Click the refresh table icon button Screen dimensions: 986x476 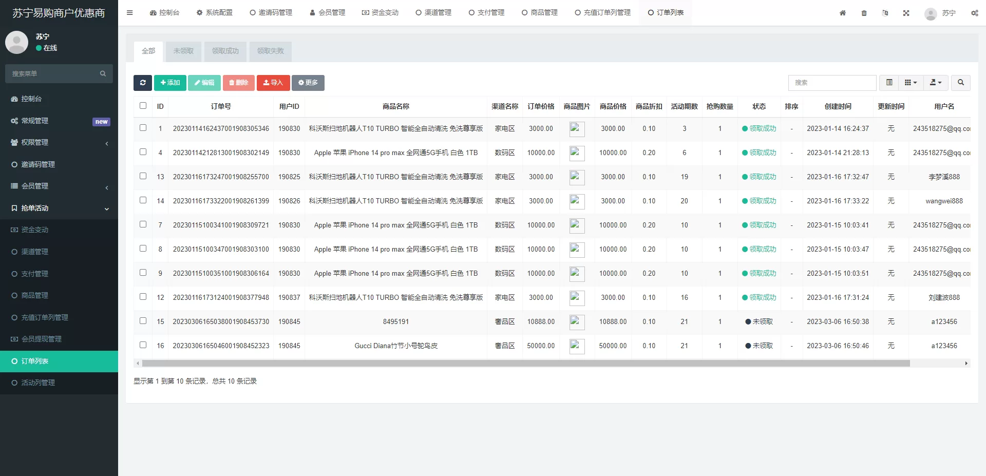(x=143, y=83)
